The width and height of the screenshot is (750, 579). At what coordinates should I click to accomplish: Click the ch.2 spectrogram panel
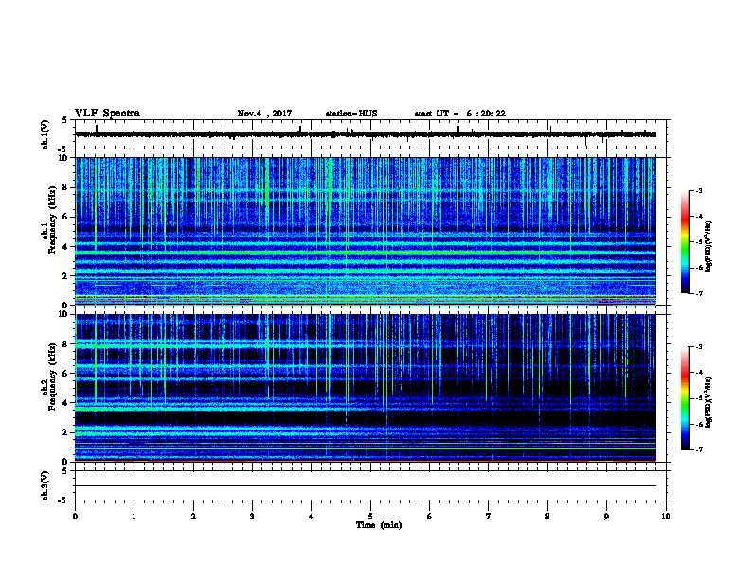pyautogui.click(x=366, y=388)
